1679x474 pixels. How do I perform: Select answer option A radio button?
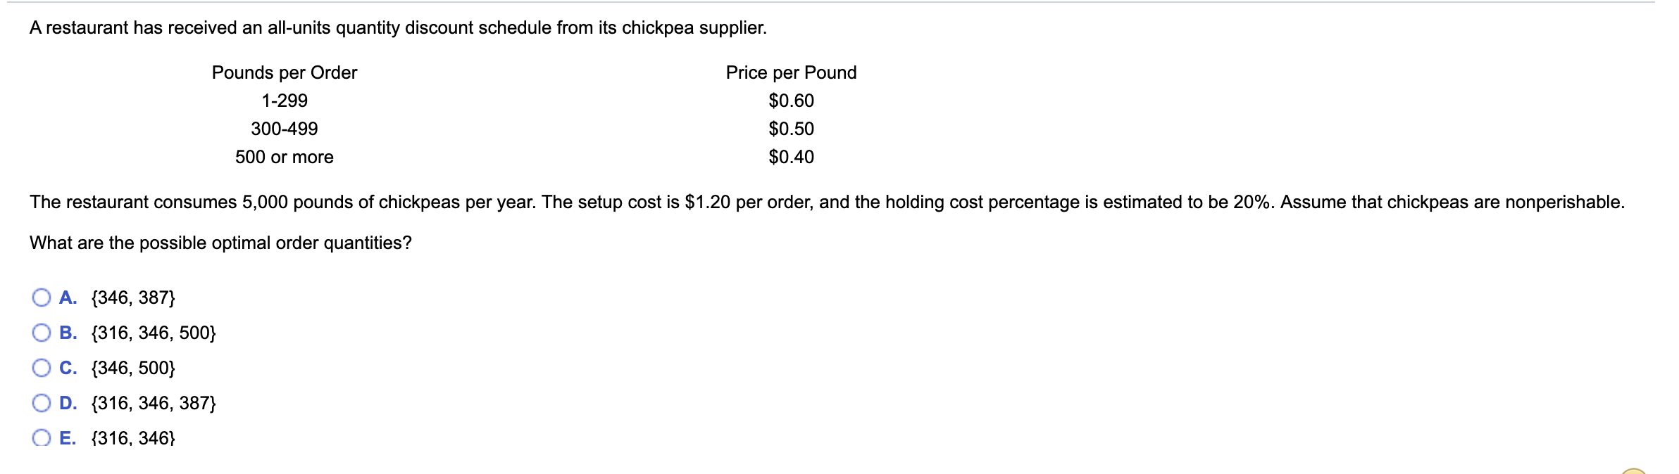pyautogui.click(x=42, y=298)
